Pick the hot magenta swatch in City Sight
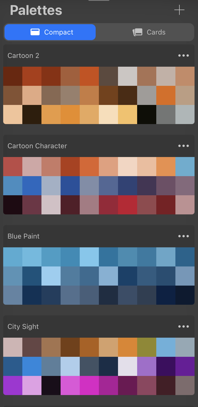Viewport: 198px width, 407px height. [x=89, y=385]
